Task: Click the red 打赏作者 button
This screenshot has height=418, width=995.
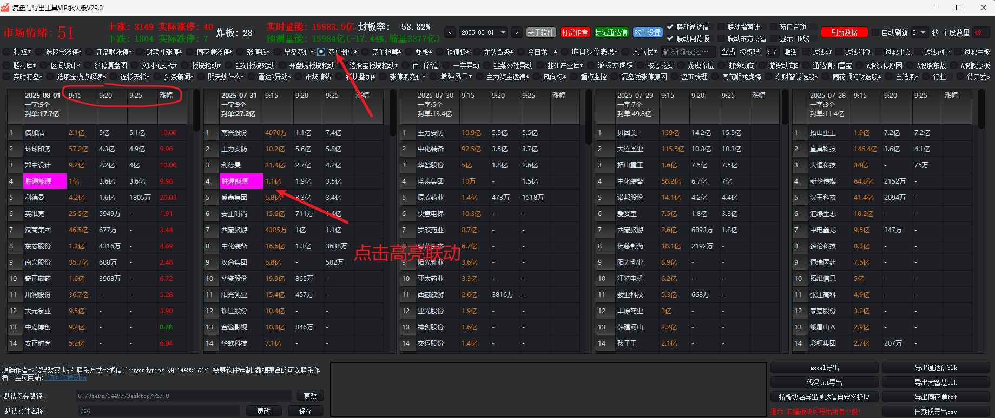Action: [575, 32]
